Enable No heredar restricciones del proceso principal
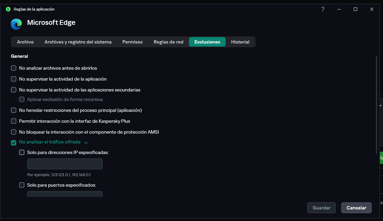 [14, 110]
